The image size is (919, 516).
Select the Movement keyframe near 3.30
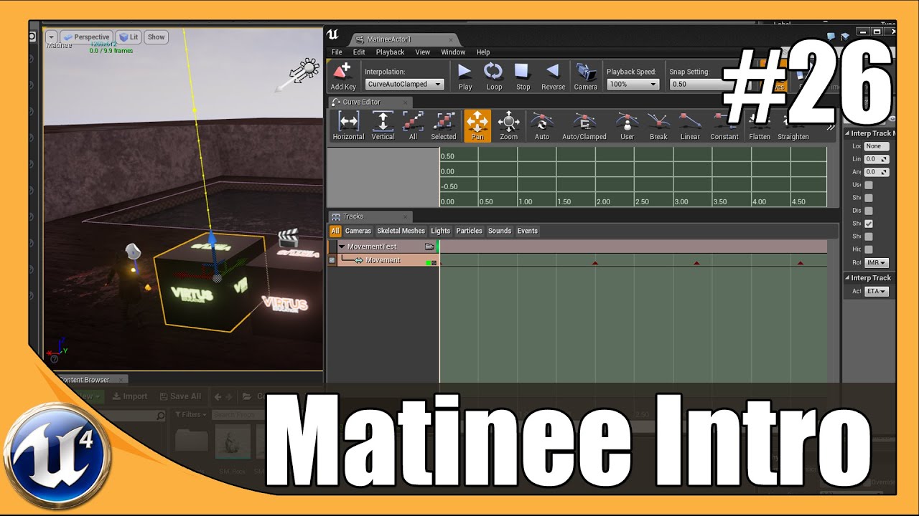pos(696,264)
